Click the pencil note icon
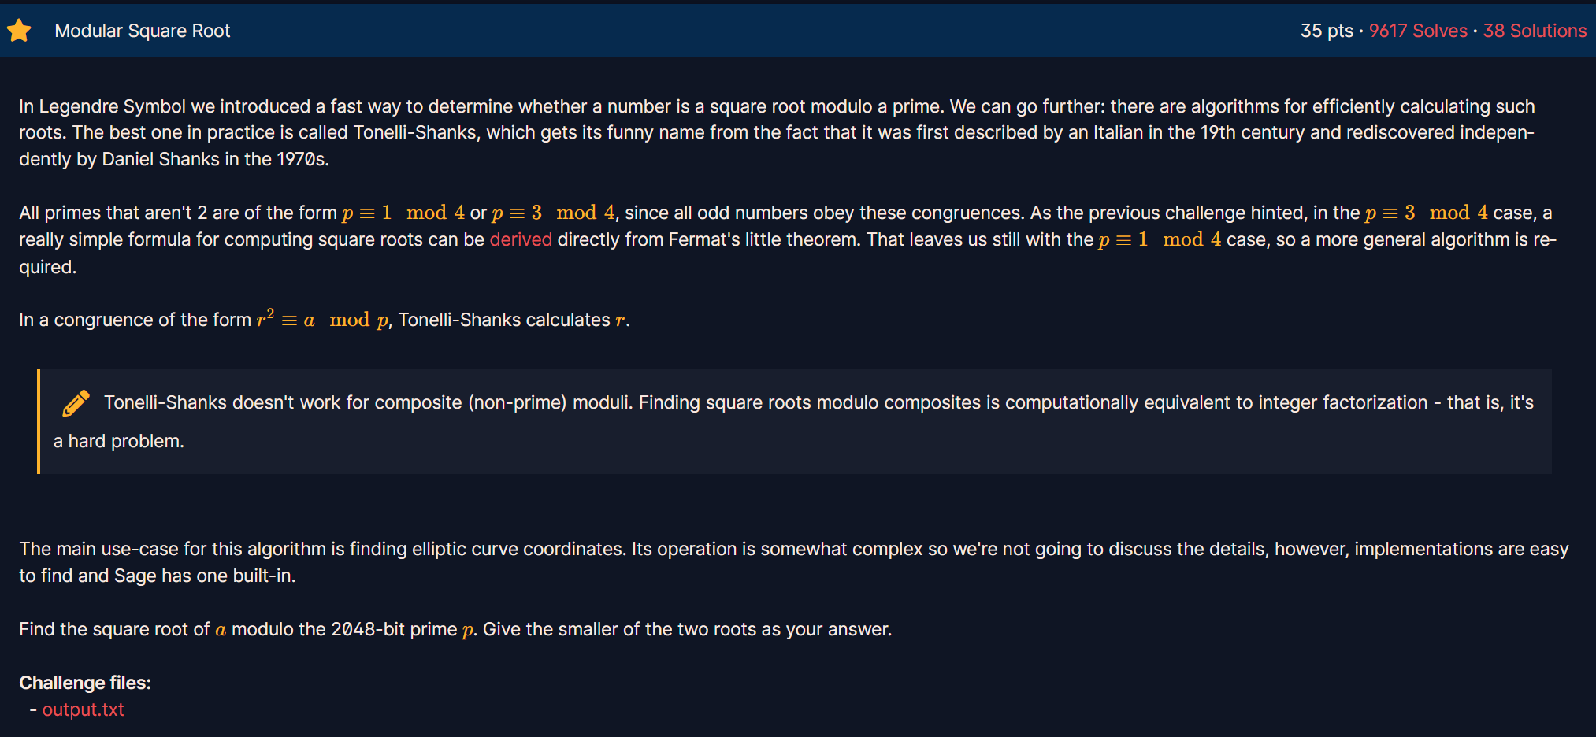Screen dimensions: 1596x737 pos(76,402)
